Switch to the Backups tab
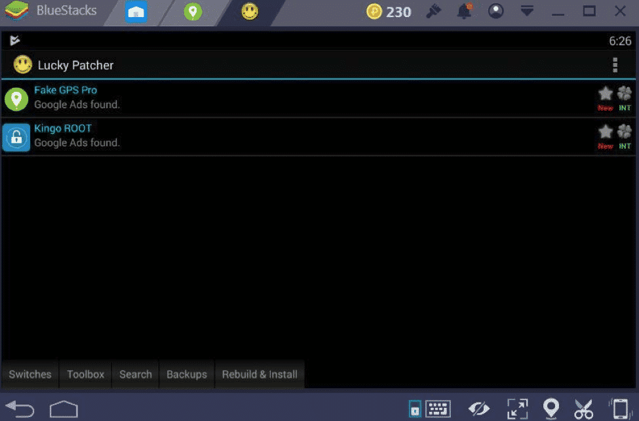The height and width of the screenshot is (421, 639). [186, 374]
